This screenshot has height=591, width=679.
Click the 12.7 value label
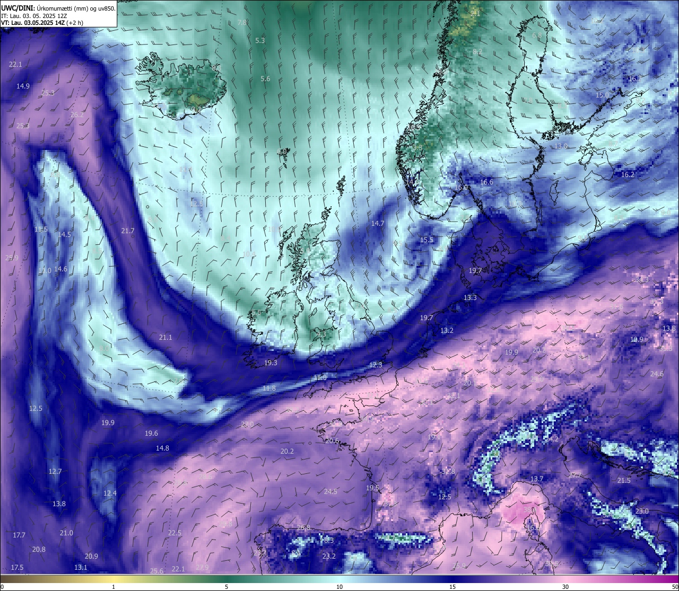[x=55, y=471]
